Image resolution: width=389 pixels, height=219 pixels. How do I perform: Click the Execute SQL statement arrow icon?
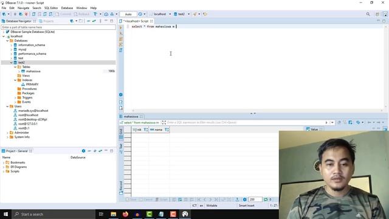point(121,27)
